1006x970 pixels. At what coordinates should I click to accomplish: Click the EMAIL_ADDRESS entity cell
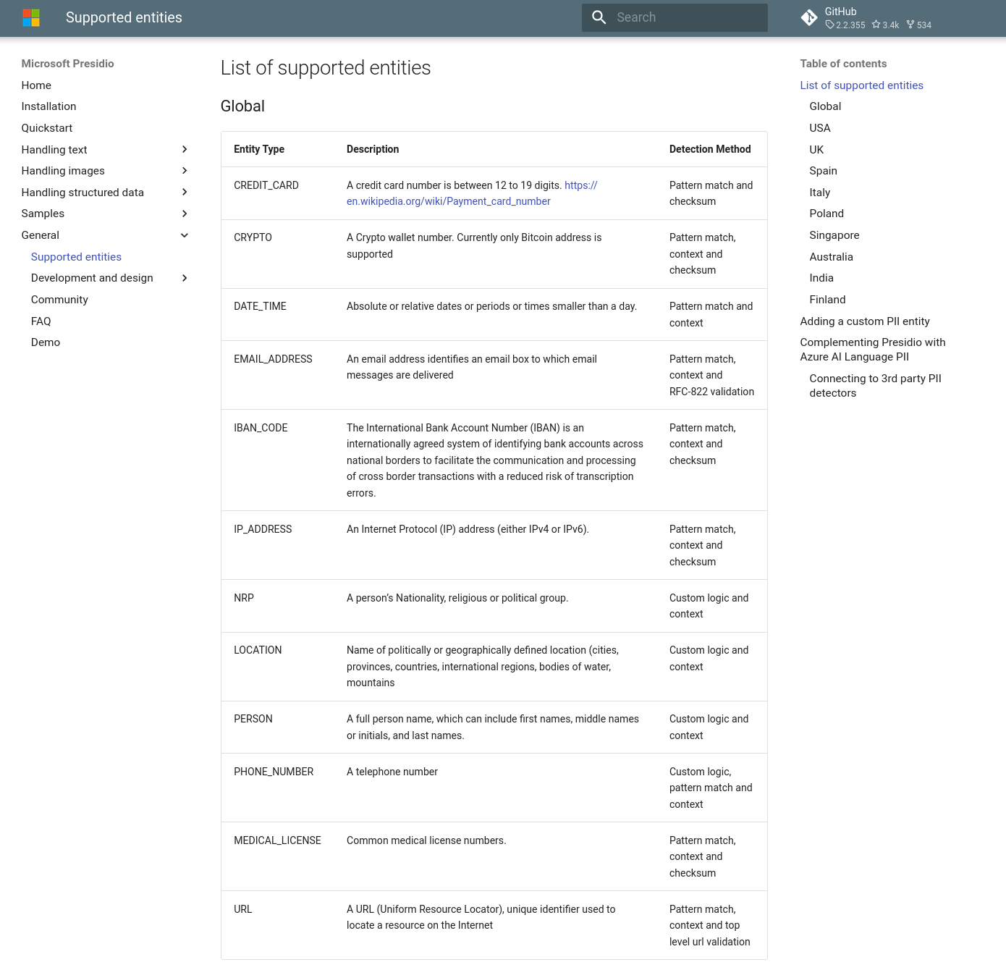coord(273,359)
